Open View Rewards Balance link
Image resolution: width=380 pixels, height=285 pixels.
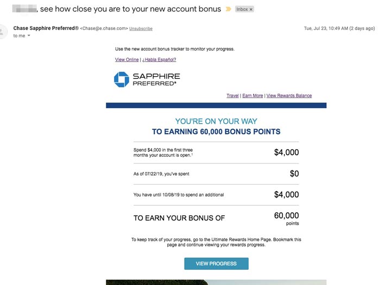pos(289,96)
